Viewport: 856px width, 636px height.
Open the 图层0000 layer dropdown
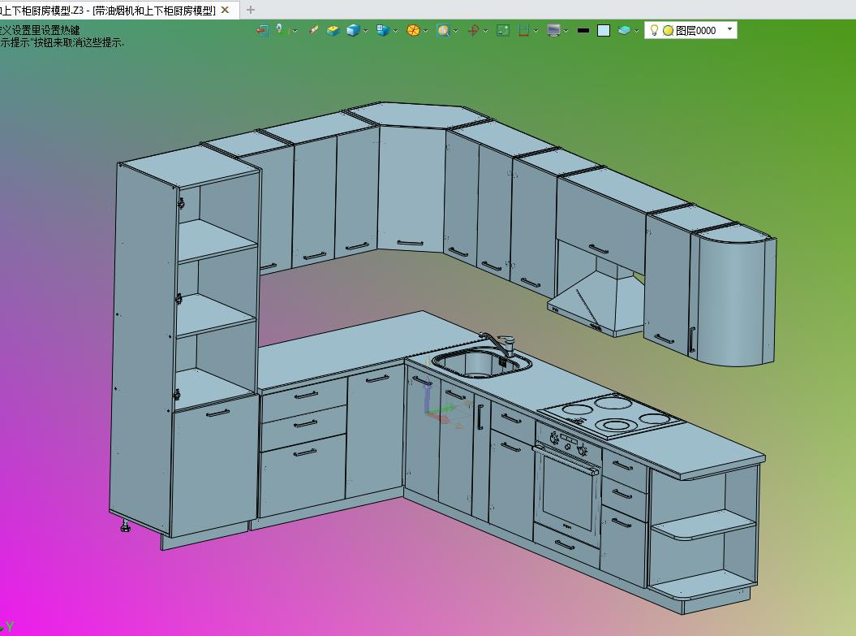click(x=729, y=29)
